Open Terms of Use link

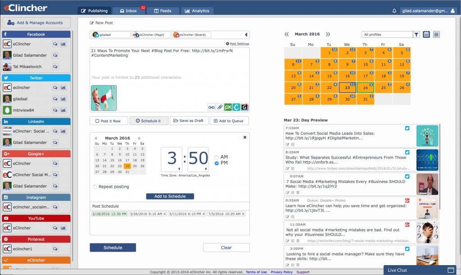(256, 272)
